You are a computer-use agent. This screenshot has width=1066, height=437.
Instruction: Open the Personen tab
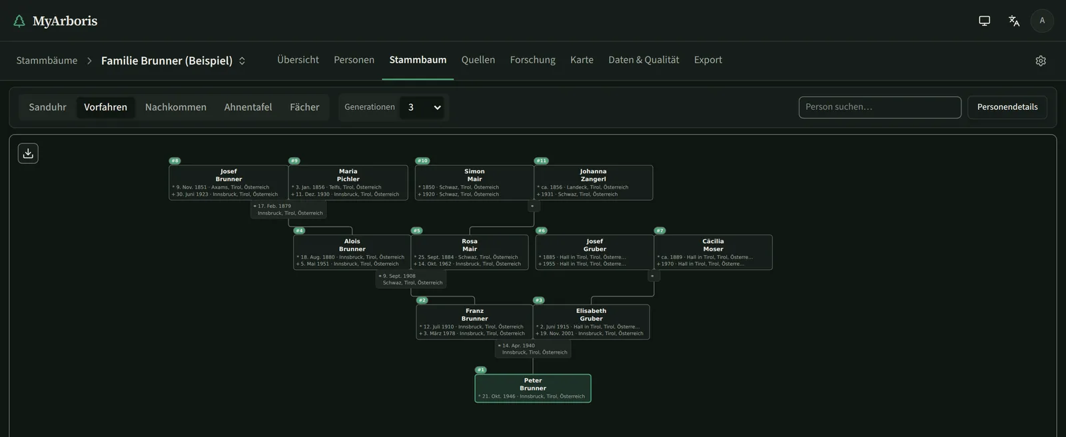pos(354,60)
